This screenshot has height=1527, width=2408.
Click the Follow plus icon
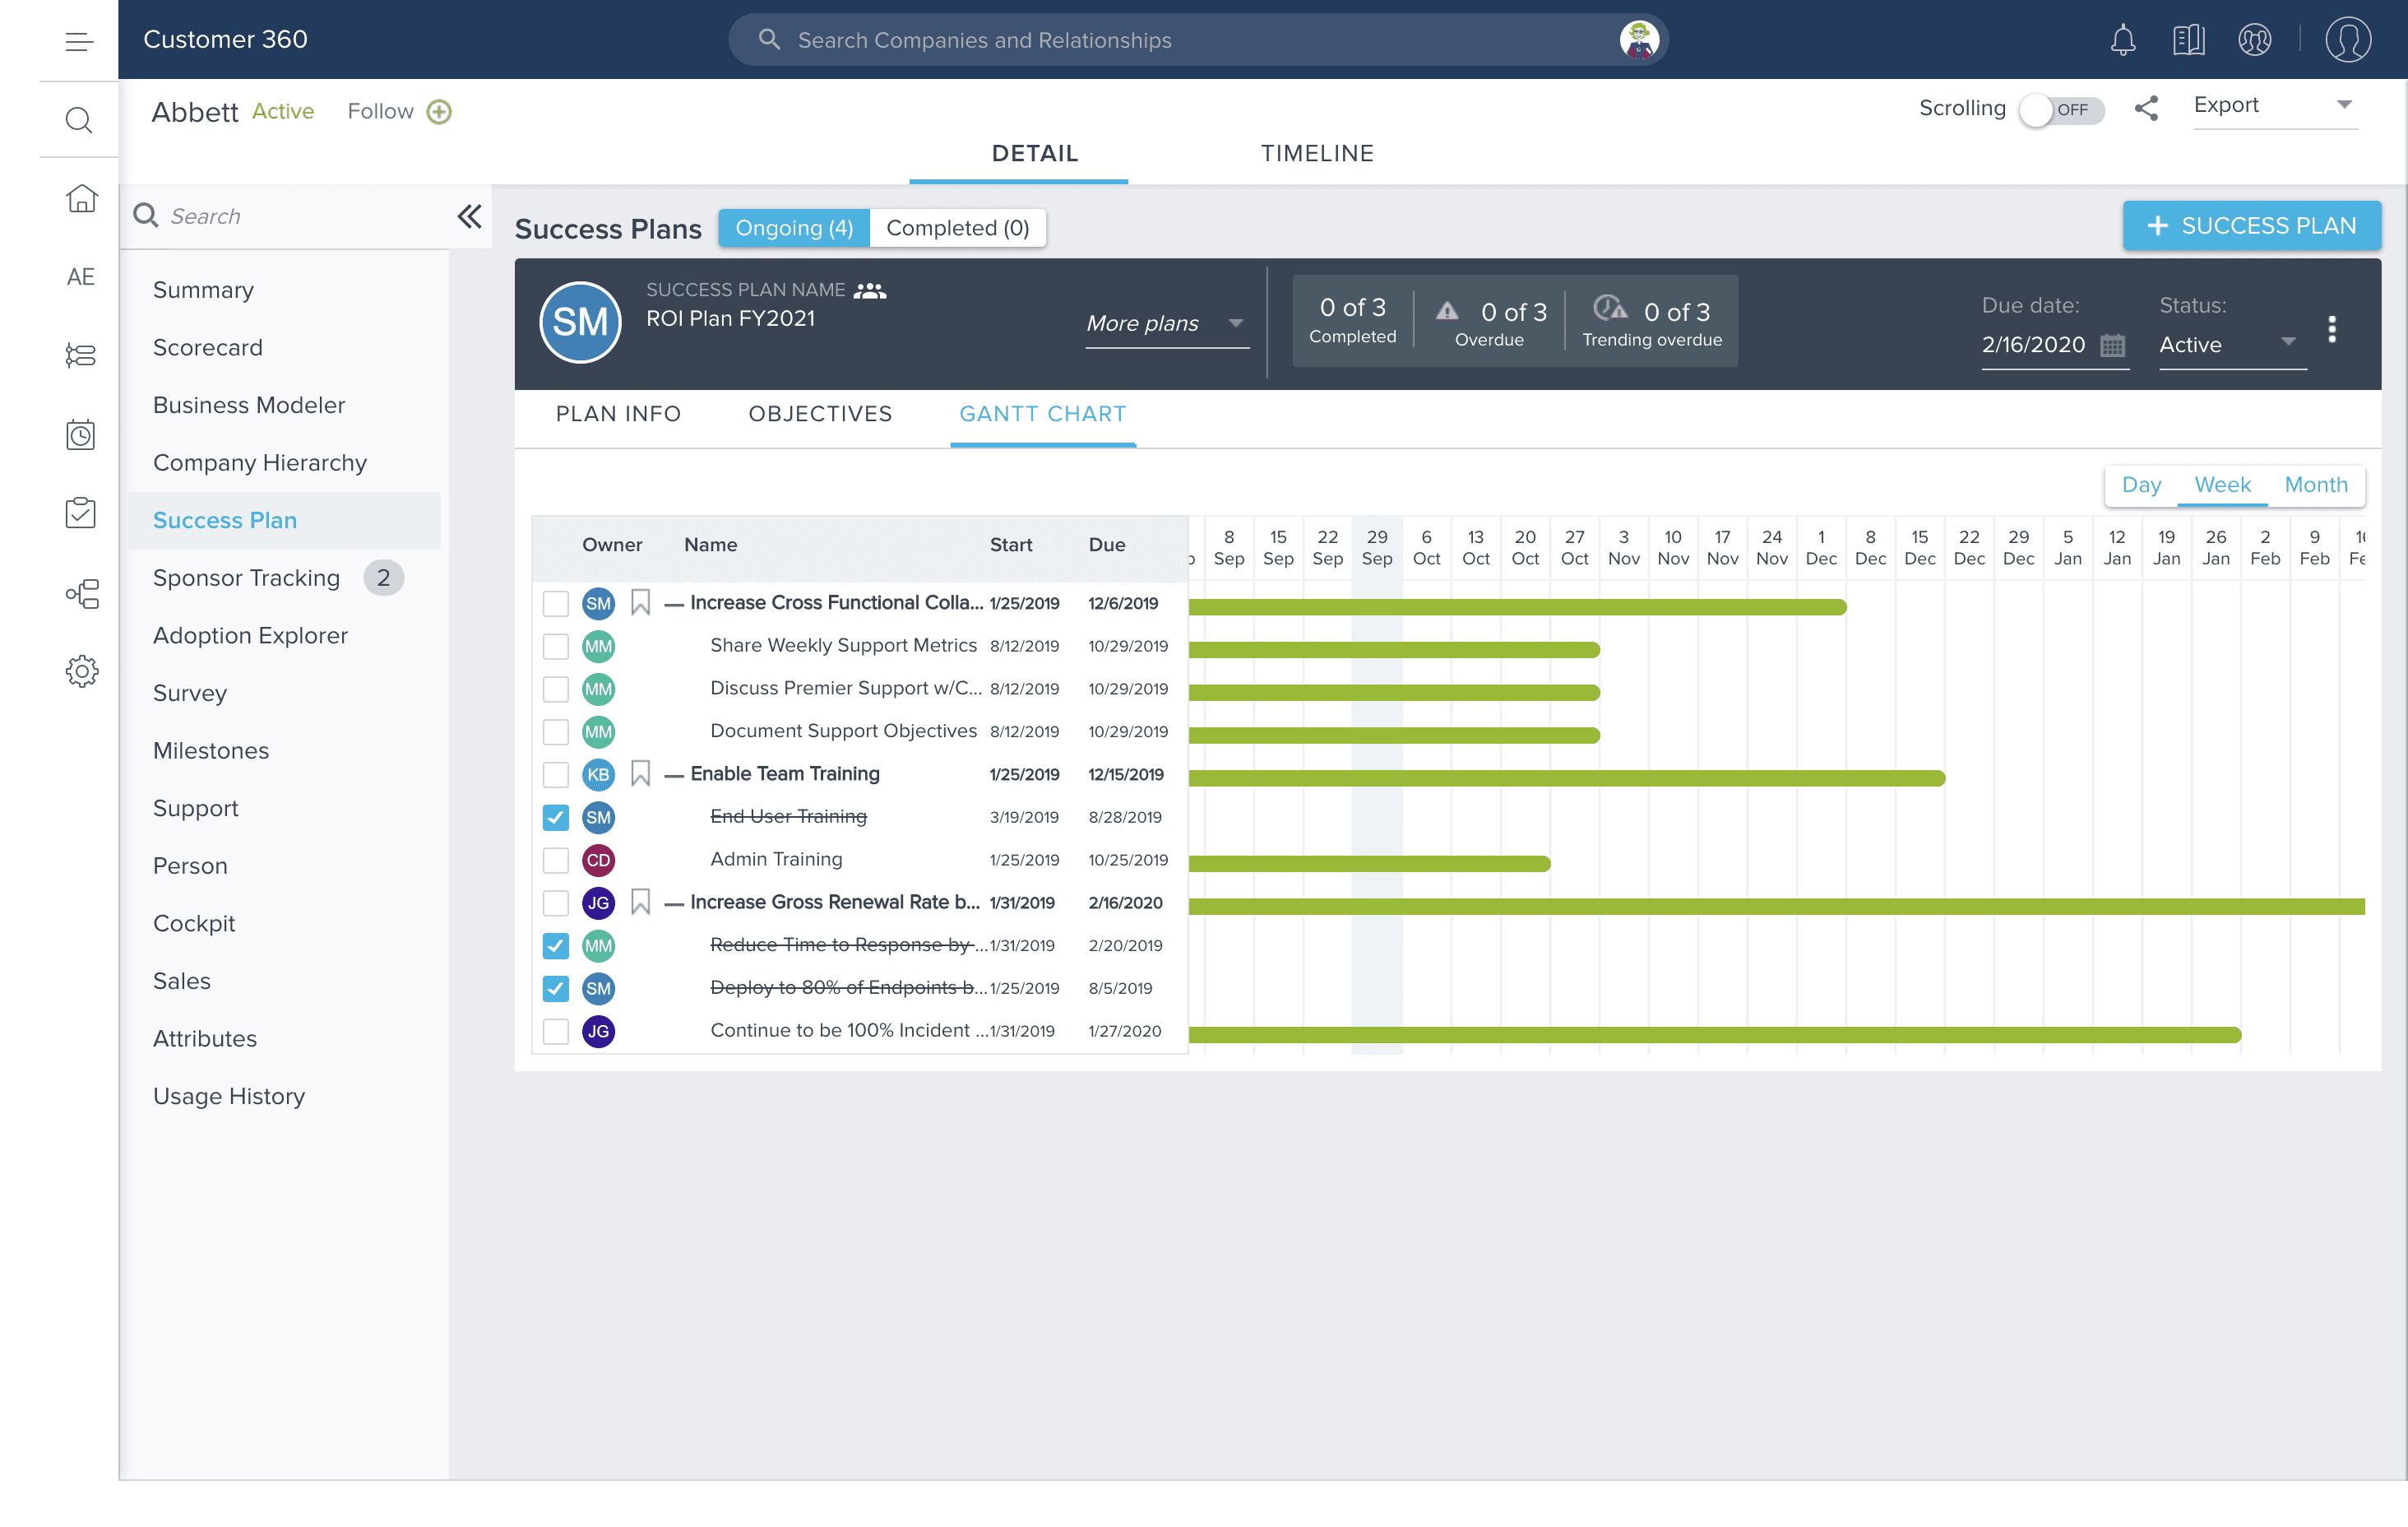click(439, 111)
